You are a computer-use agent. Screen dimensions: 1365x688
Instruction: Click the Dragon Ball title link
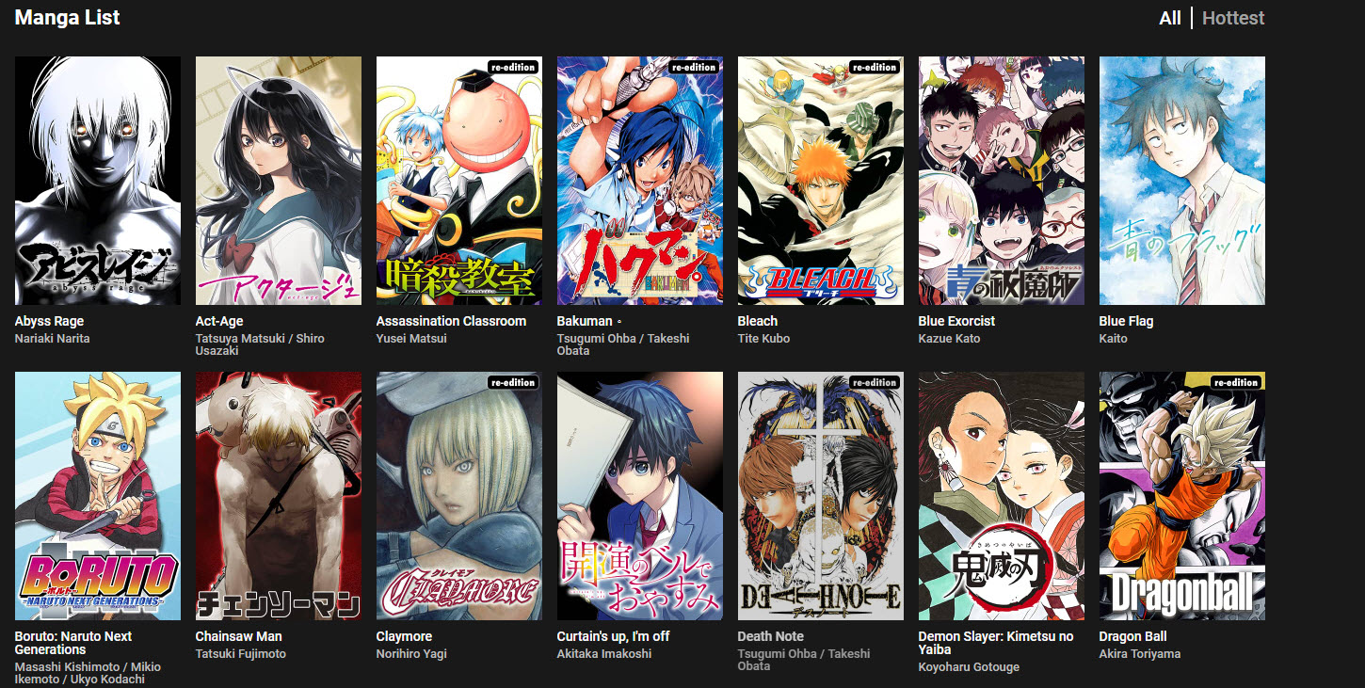tap(1132, 636)
